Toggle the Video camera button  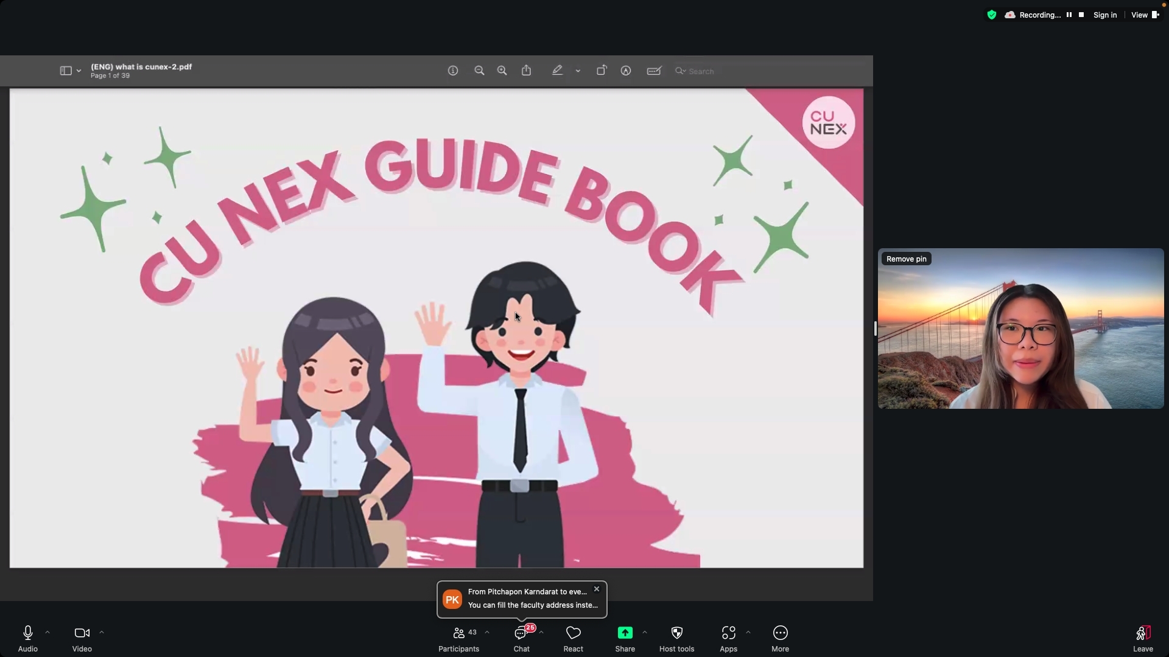pos(82,633)
